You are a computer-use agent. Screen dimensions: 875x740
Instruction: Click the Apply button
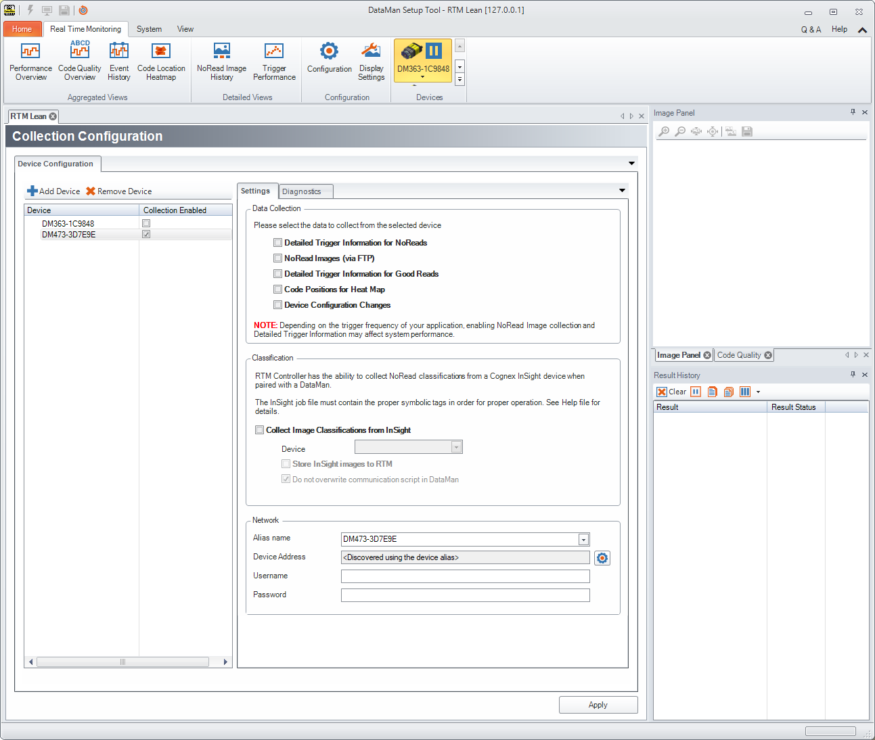click(598, 705)
